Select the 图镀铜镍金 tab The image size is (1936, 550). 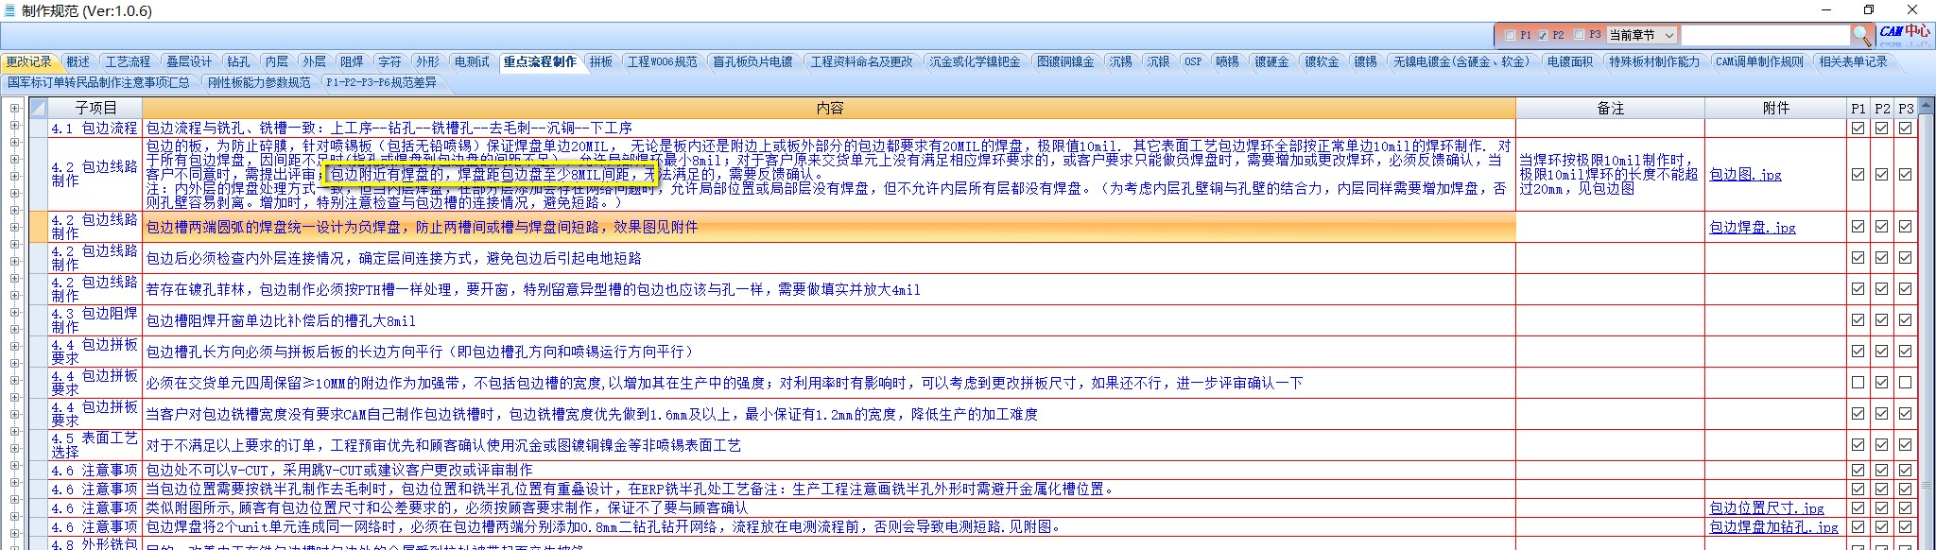[x=1065, y=61]
